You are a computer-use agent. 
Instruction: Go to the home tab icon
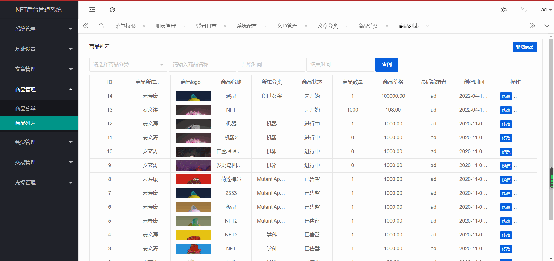tap(101, 26)
